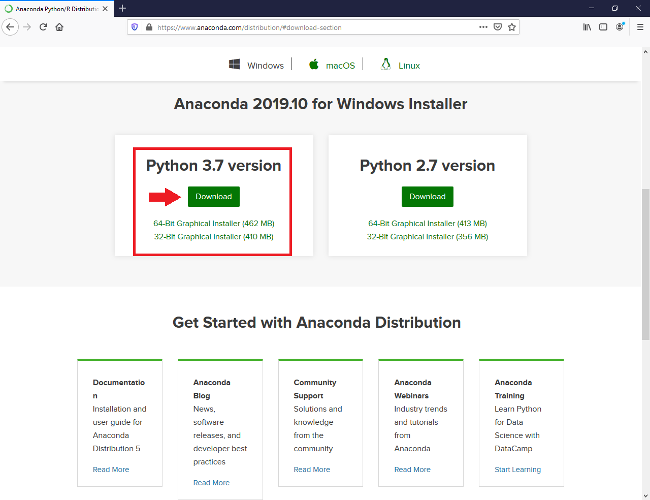The height and width of the screenshot is (500, 650).
Task: Click the Apple macOS logo icon
Action: click(x=314, y=65)
